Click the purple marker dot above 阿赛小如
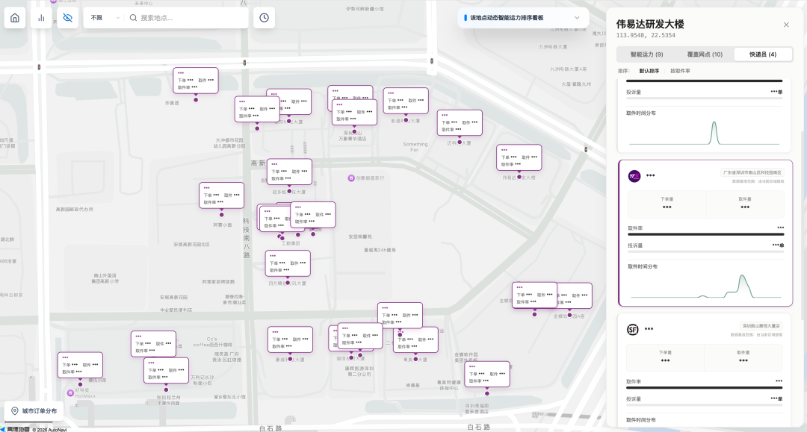This screenshot has width=807, height=432. coord(222,214)
